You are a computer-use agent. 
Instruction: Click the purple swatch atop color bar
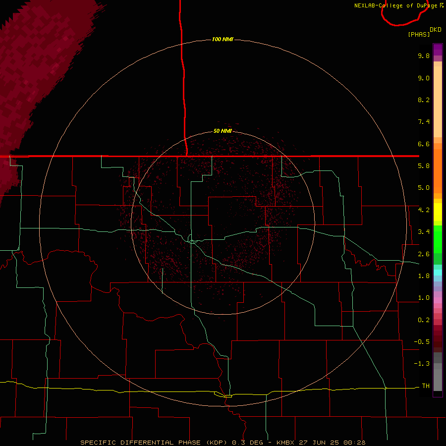(x=438, y=50)
